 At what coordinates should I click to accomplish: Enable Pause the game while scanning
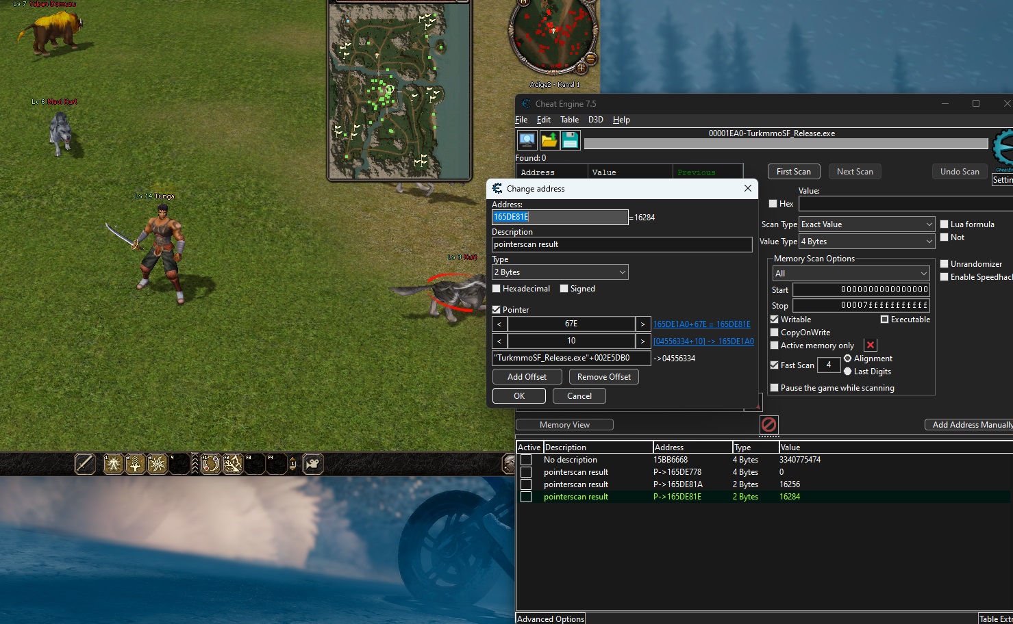pyautogui.click(x=775, y=388)
